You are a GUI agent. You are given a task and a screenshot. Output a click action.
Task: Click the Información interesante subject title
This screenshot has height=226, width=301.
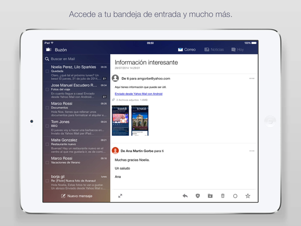click(x=146, y=62)
